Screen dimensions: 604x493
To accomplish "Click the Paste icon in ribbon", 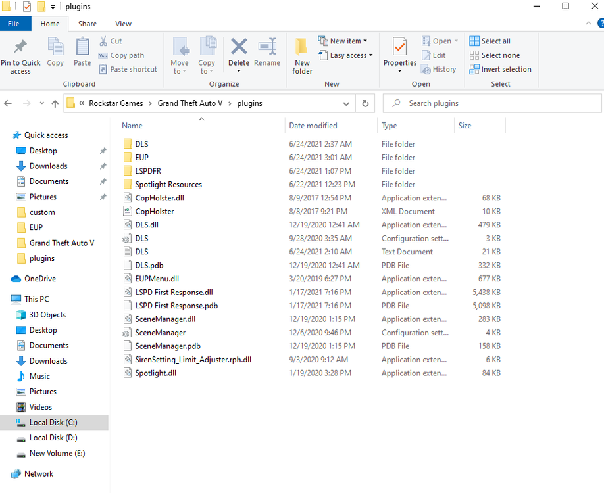I will click(82, 47).
